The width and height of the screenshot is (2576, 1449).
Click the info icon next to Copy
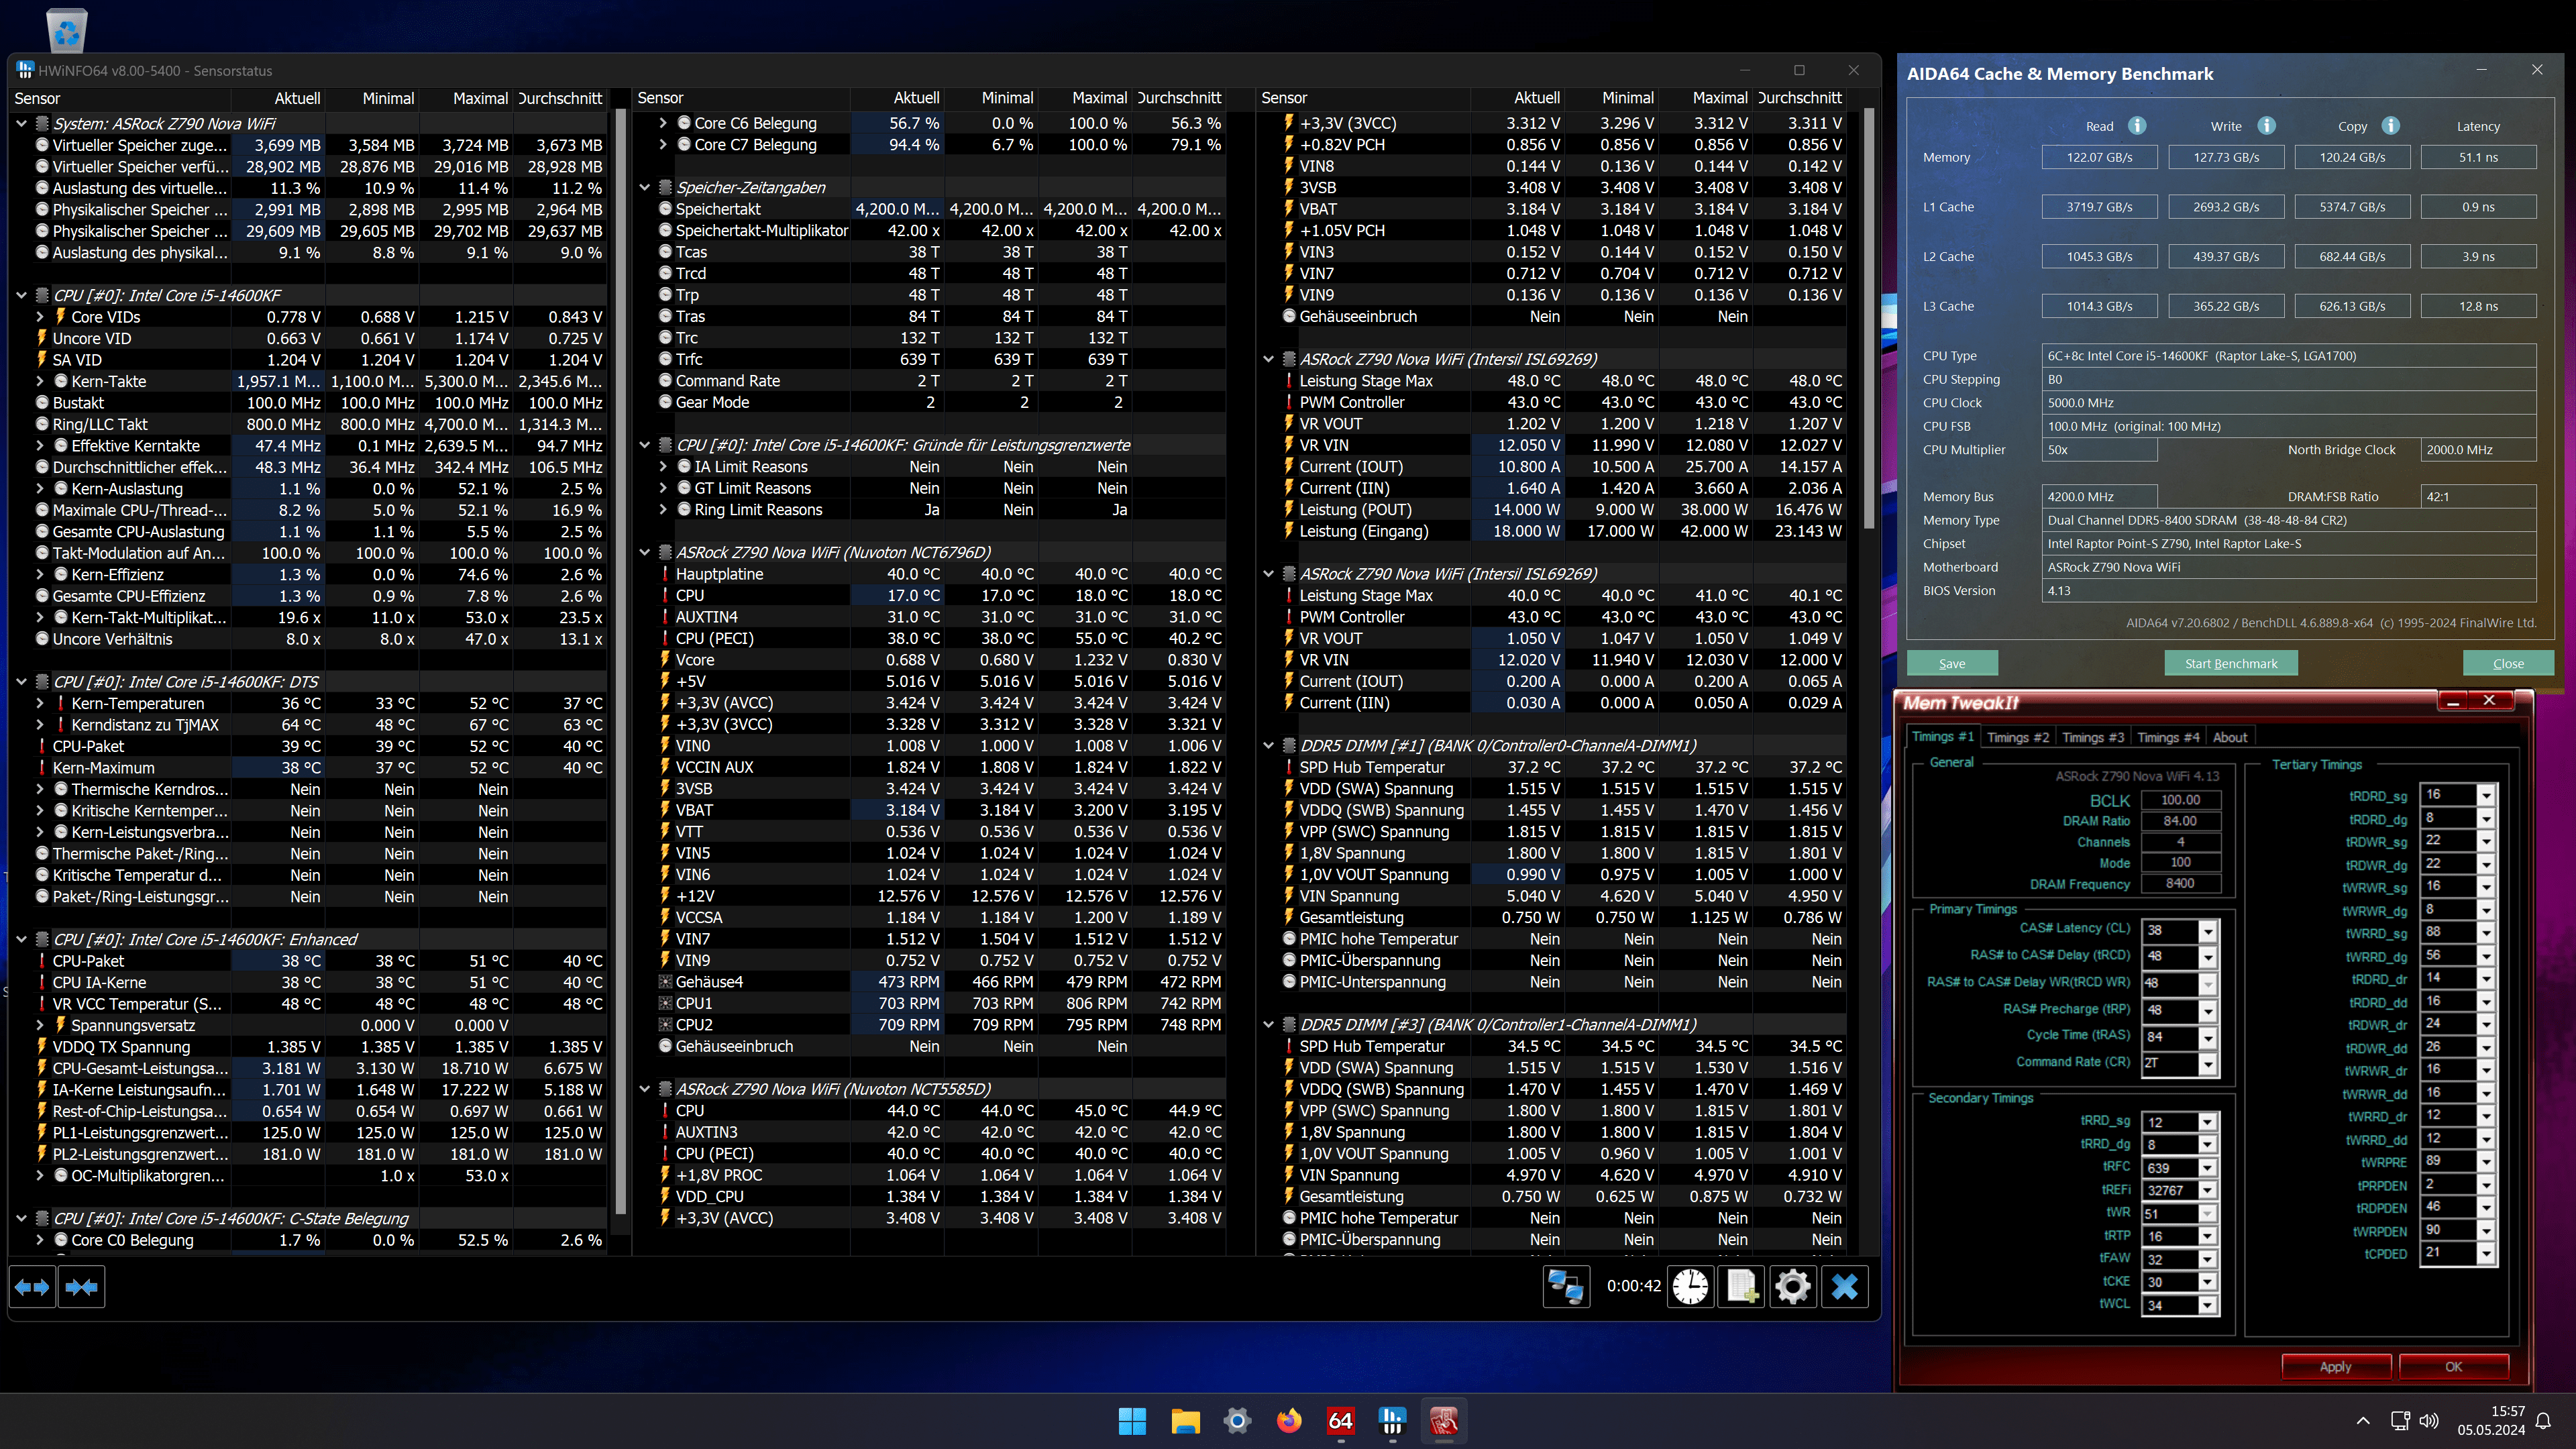pyautogui.click(x=2390, y=126)
